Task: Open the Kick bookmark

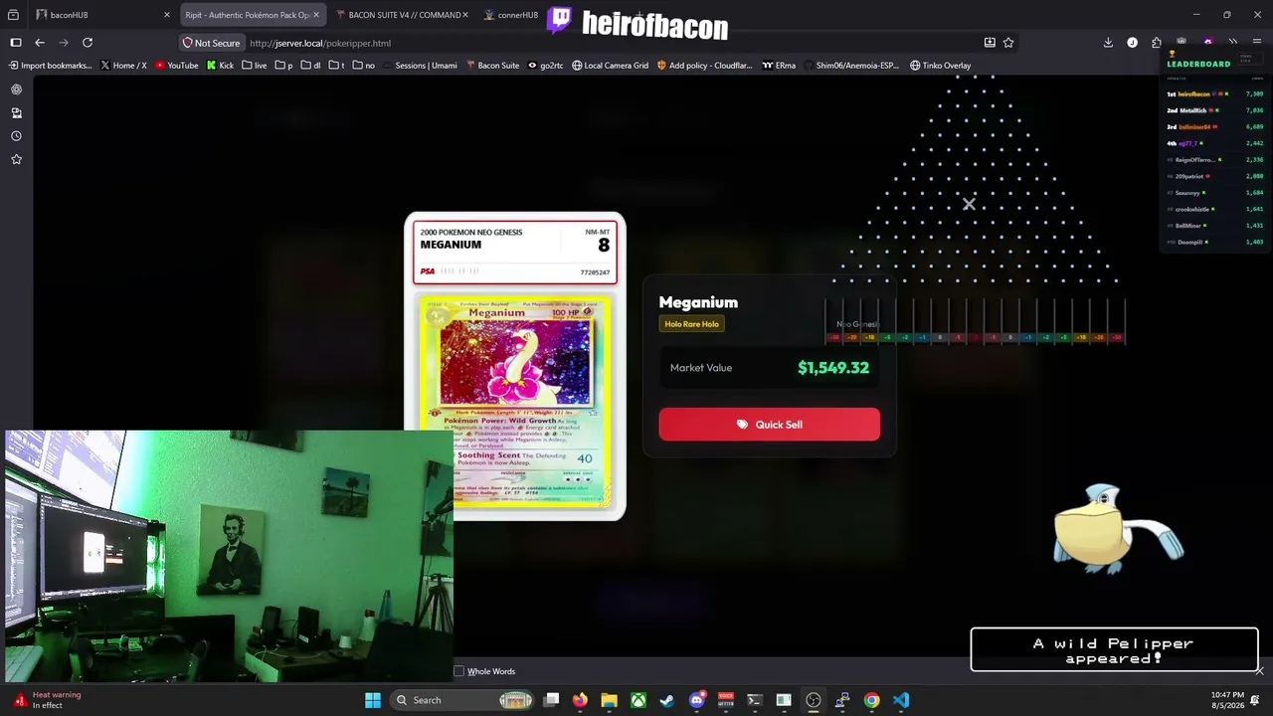Action: click(x=220, y=66)
